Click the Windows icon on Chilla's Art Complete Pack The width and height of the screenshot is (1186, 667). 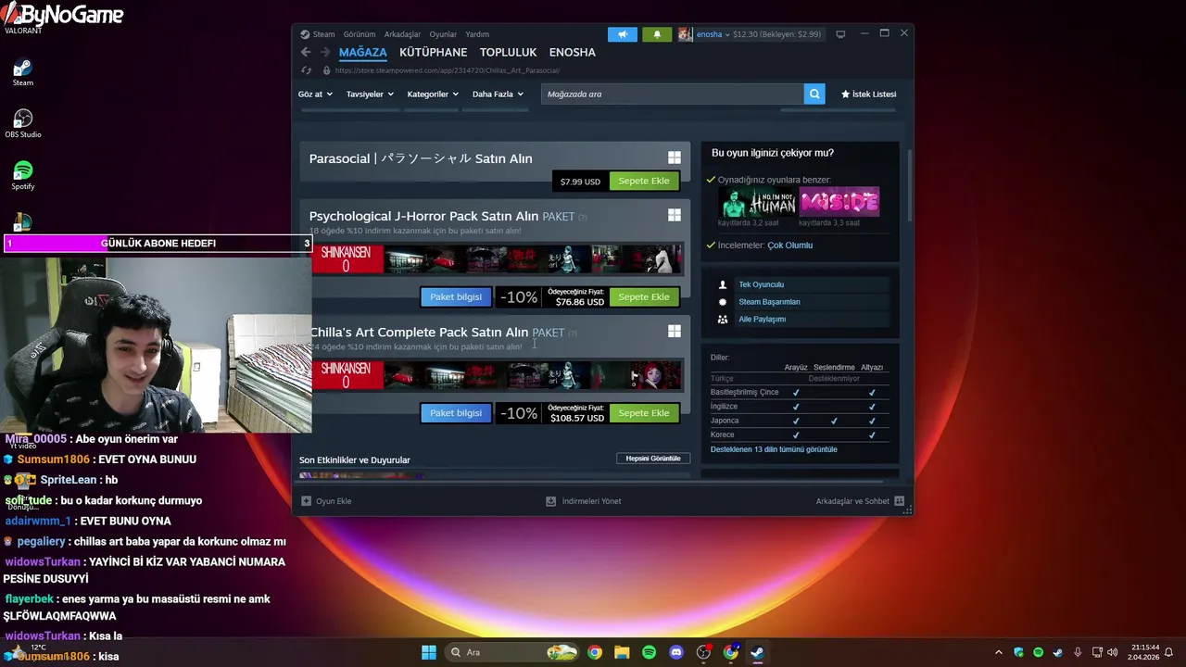[x=675, y=331]
